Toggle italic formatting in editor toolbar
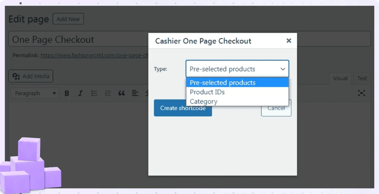The height and width of the screenshot is (194, 379). [80, 93]
